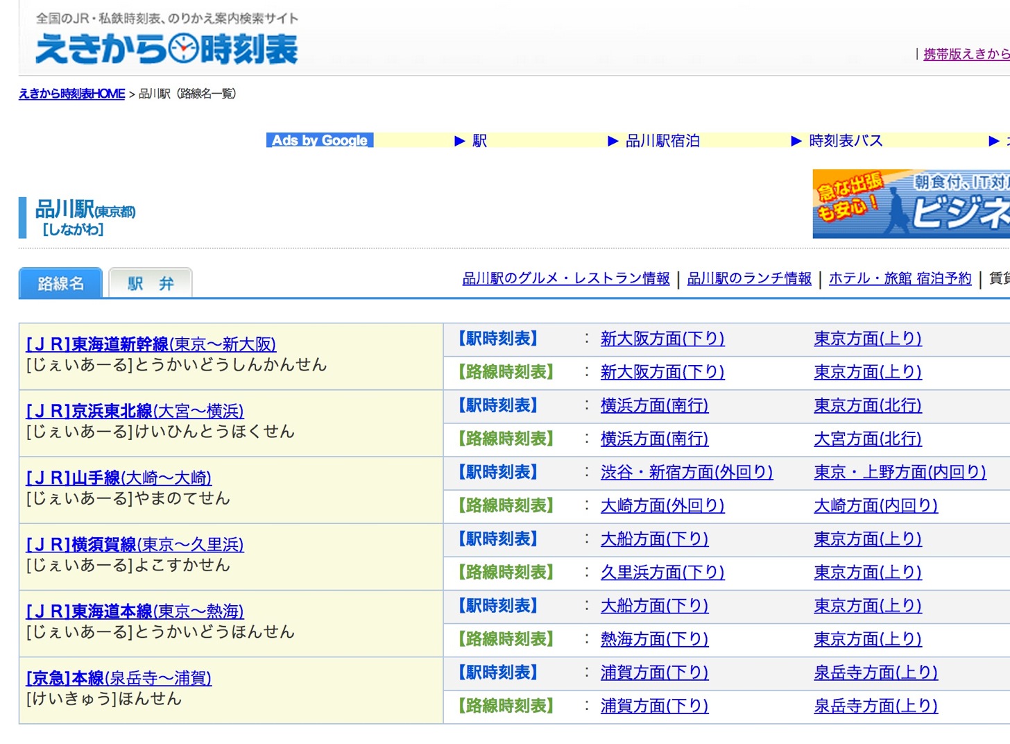Open the 京急本線 line link

click(x=119, y=678)
